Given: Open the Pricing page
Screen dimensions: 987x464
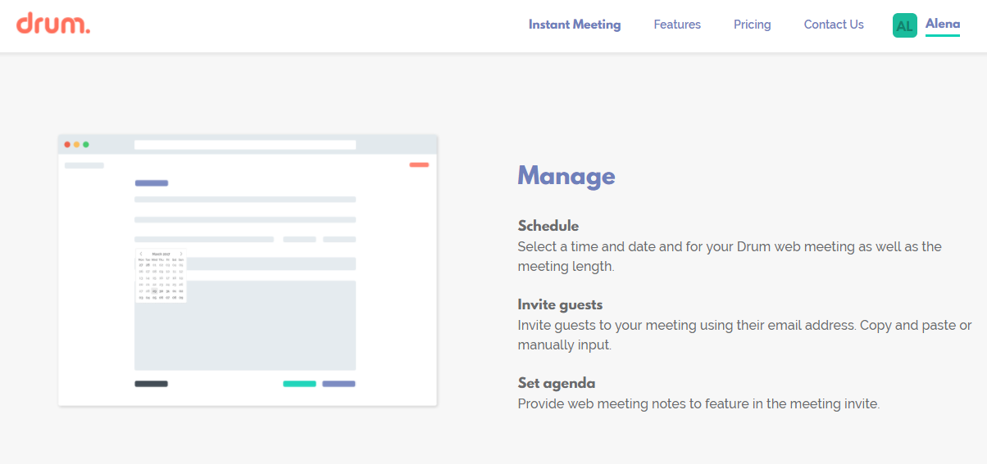Looking at the screenshot, I should 753,25.
